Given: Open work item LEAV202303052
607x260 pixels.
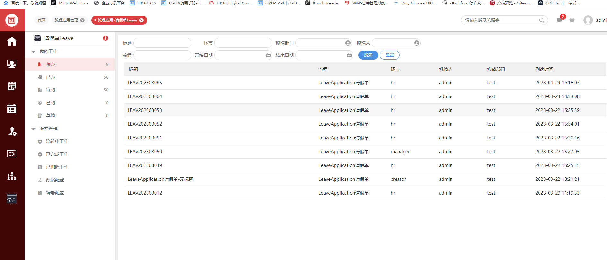Looking at the screenshot, I should pos(365,124).
